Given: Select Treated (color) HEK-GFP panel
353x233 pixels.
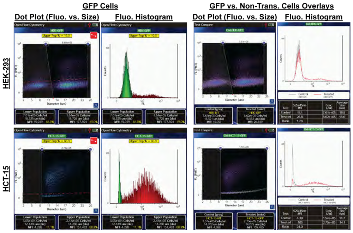Looking at the screenshot, I should [256, 116].
